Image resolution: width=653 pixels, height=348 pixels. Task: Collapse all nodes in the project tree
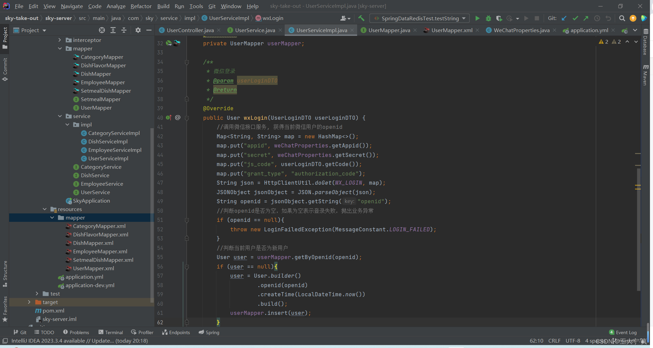click(x=124, y=30)
